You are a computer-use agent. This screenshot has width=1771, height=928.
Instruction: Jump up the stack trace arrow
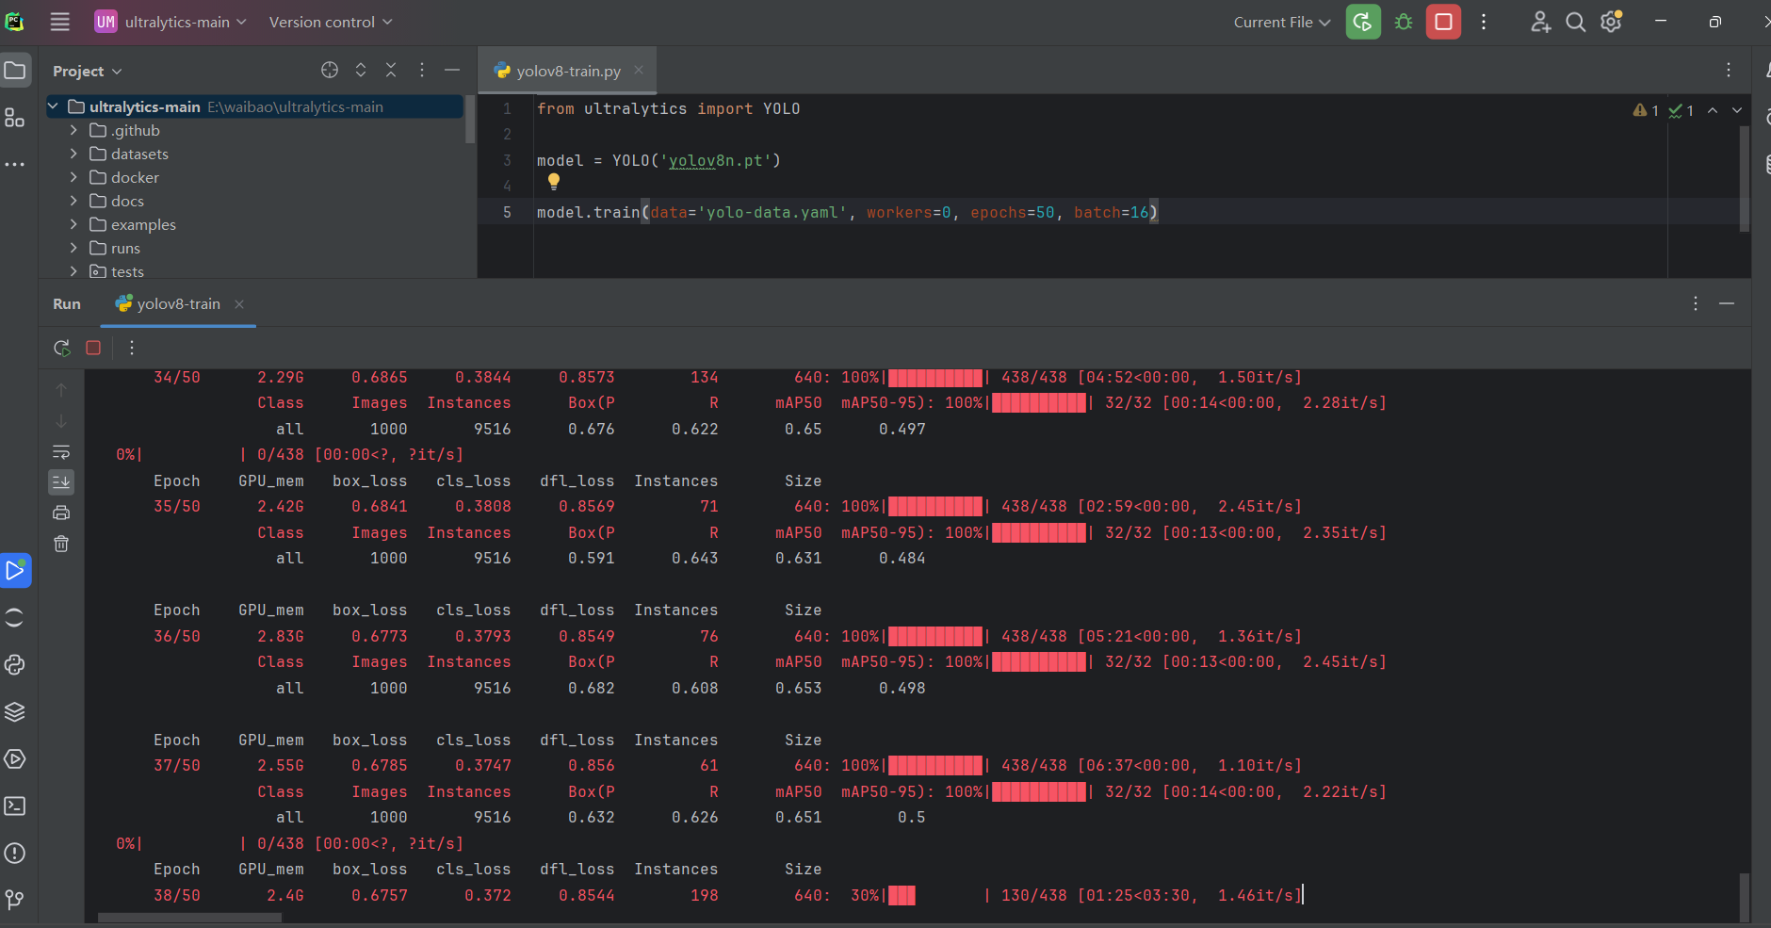coord(61,389)
